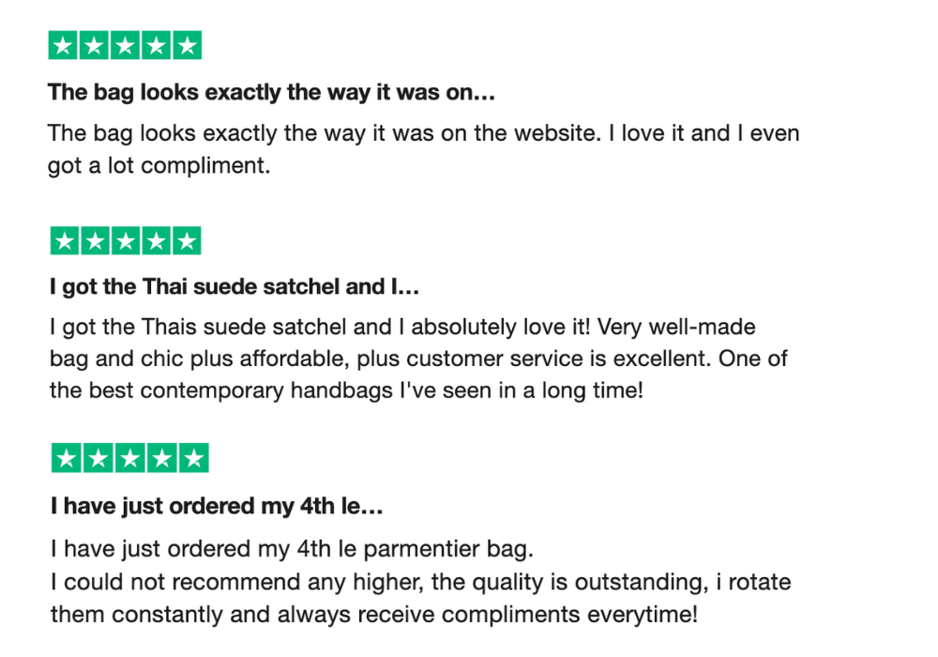Image resolution: width=938 pixels, height=657 pixels.
Task: Click the fourth star of the top review
Action: [156, 45]
